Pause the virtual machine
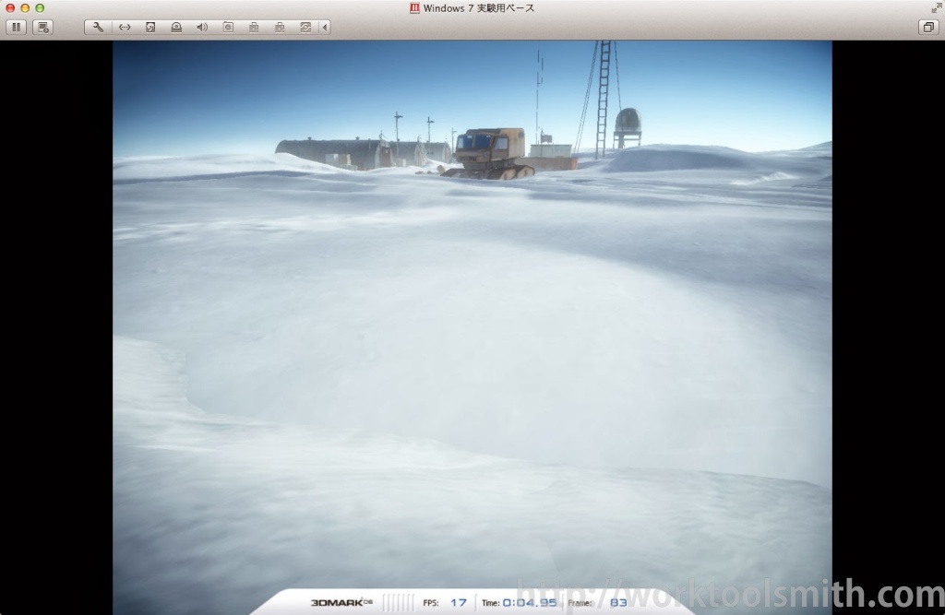The height and width of the screenshot is (615, 945). [x=17, y=27]
